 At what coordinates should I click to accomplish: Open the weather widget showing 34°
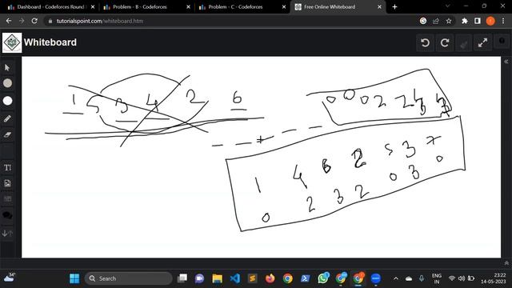[9, 278]
